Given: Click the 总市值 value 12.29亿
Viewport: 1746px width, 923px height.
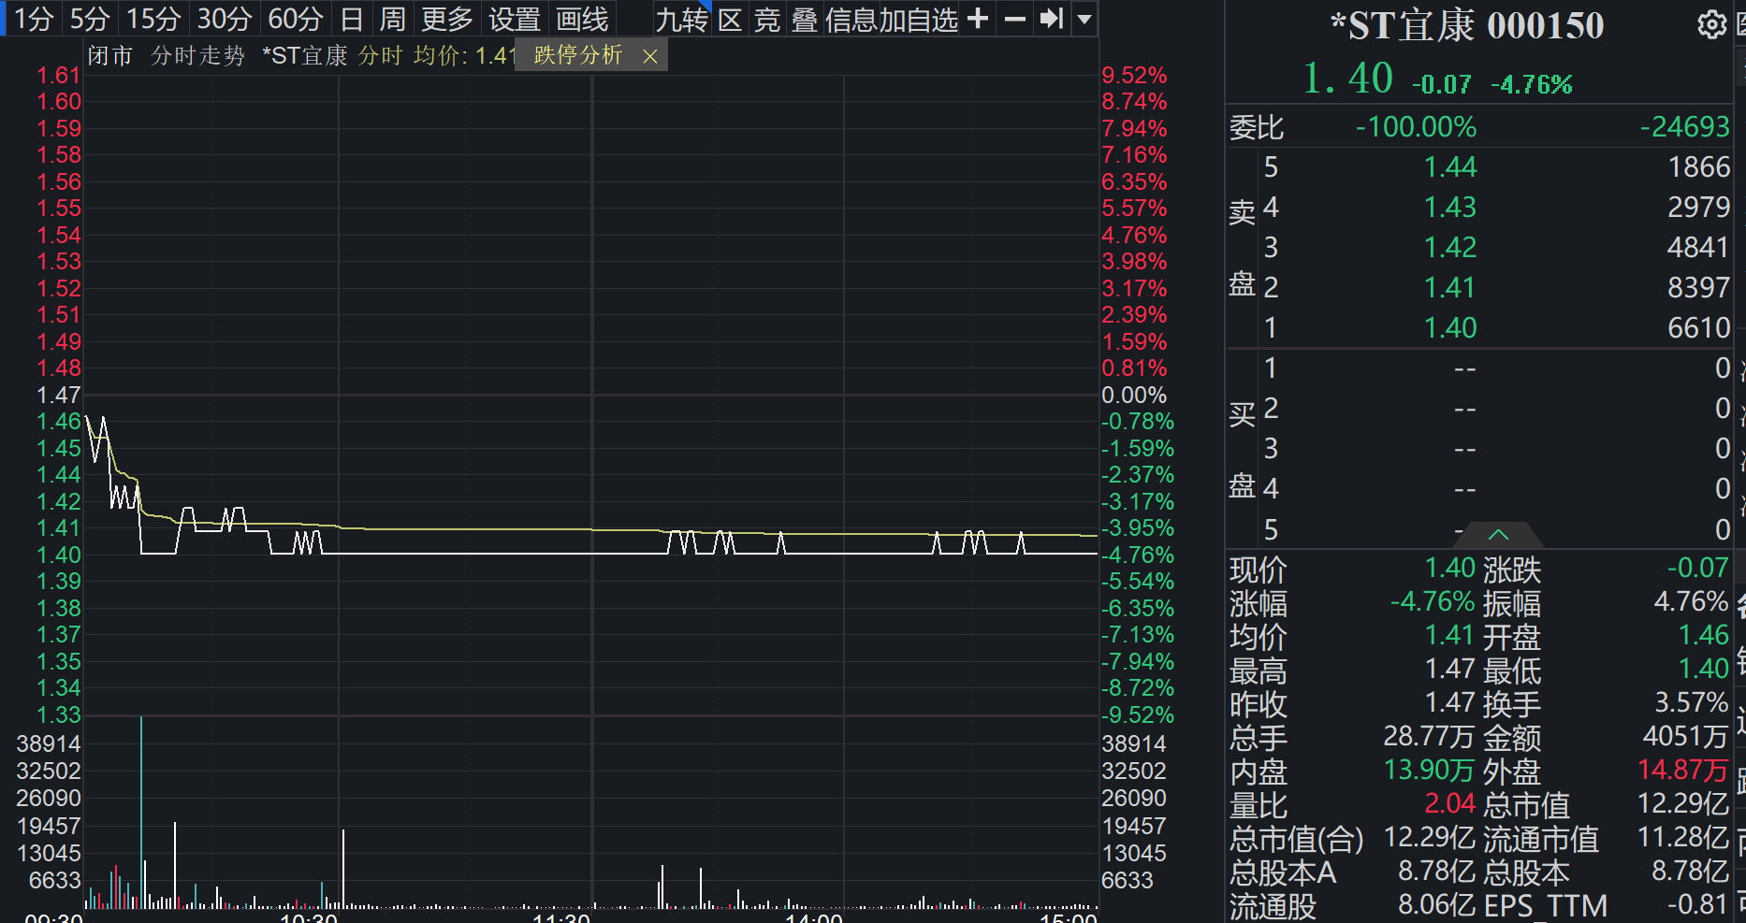Looking at the screenshot, I should click(x=1683, y=803).
